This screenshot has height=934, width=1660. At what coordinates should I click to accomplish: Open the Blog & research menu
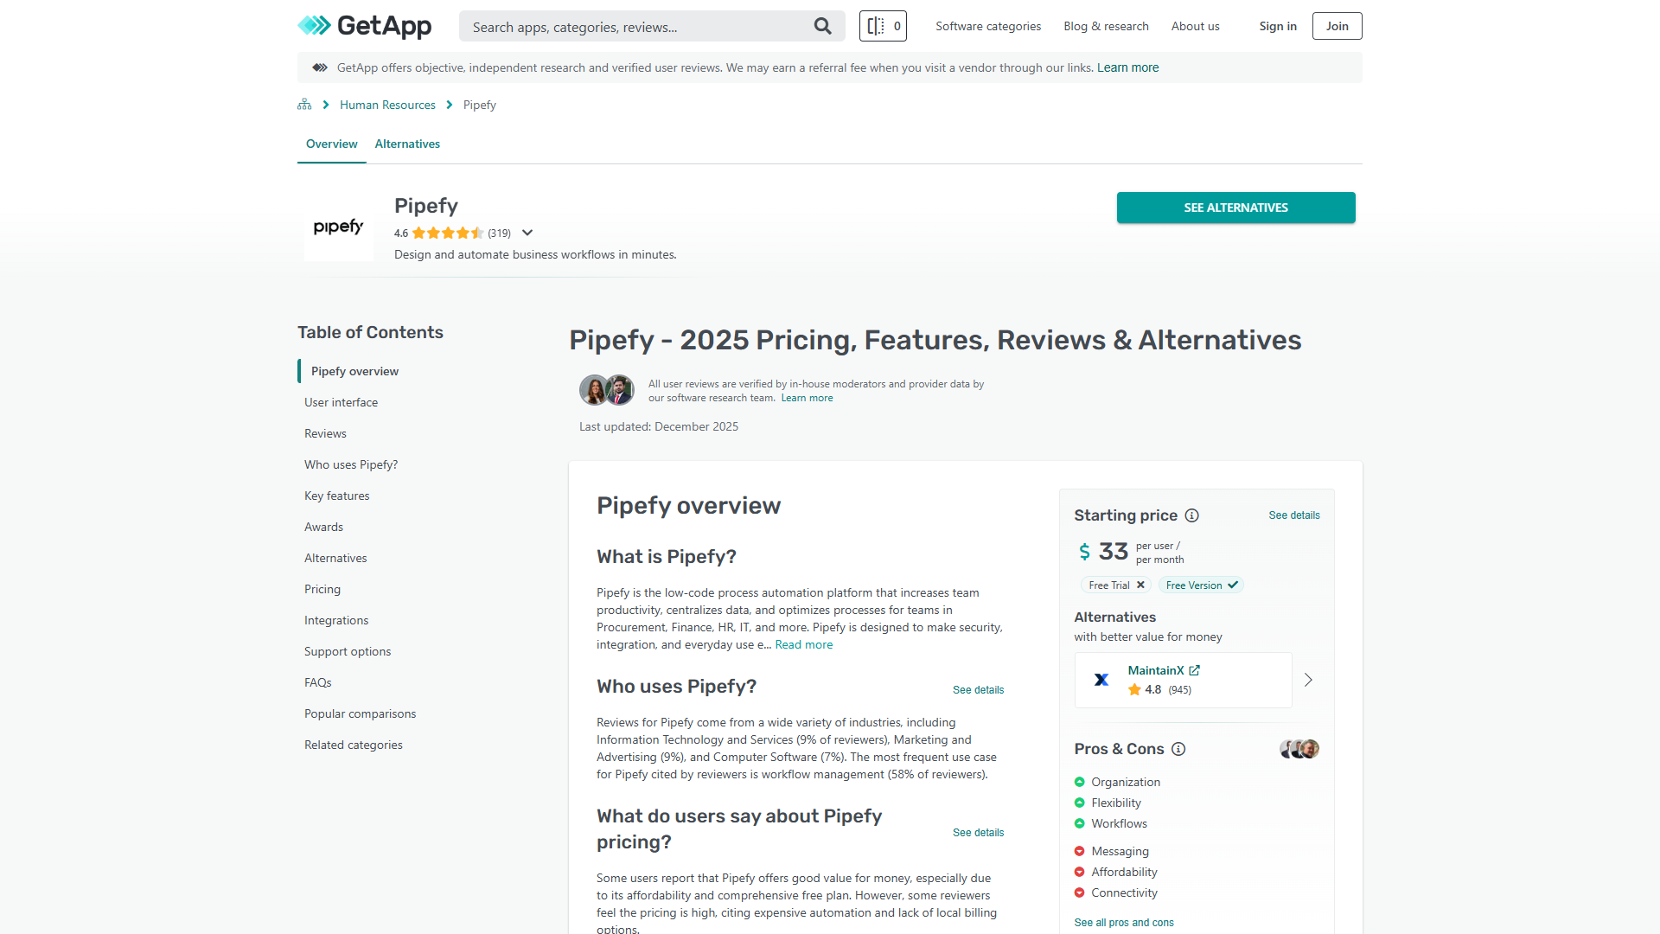click(1106, 26)
